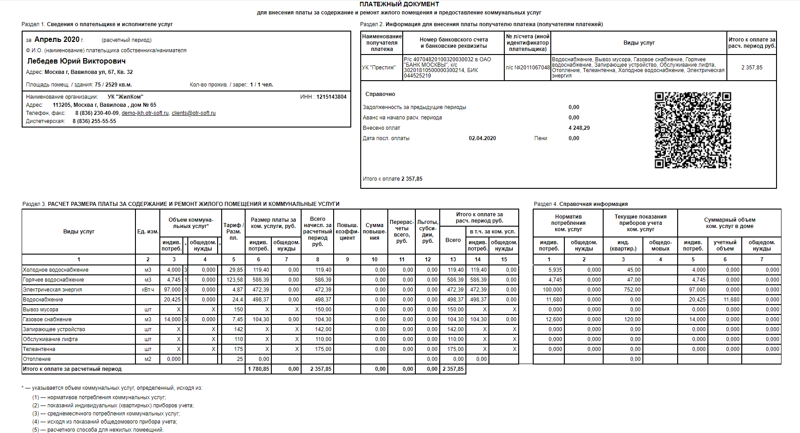Viewport: 800px width, 433px height.
Task: Click "Суммарный объем ком. услуг в доме" header
Action: click(x=730, y=223)
